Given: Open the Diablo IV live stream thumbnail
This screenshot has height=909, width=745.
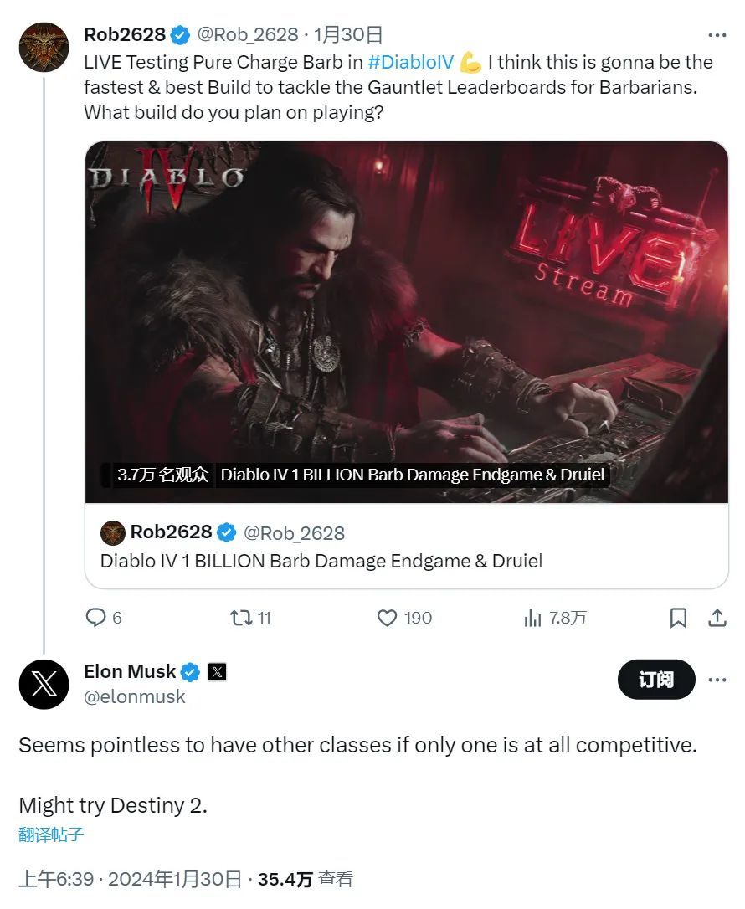Looking at the screenshot, I should pos(406,322).
